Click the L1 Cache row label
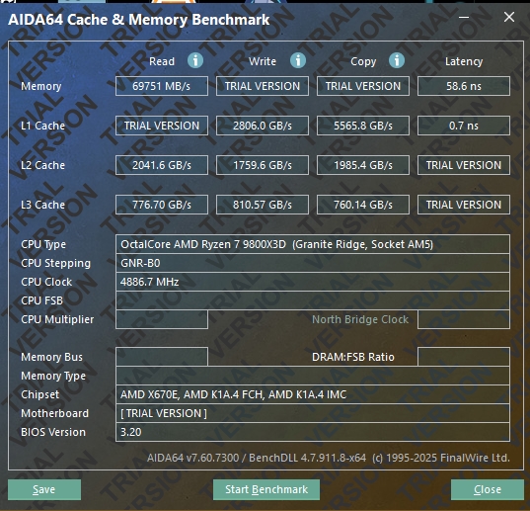530x511 pixels. (x=42, y=126)
